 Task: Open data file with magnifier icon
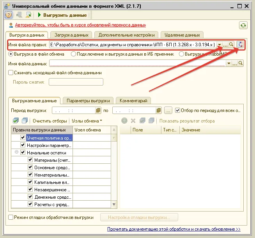(241, 63)
